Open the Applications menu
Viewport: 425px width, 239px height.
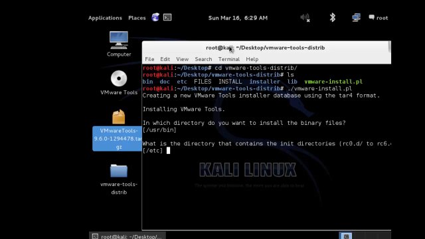click(x=105, y=18)
